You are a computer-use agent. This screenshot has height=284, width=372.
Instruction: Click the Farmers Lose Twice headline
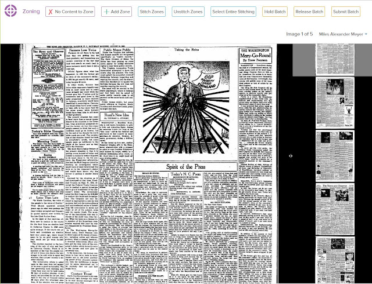(83, 50)
